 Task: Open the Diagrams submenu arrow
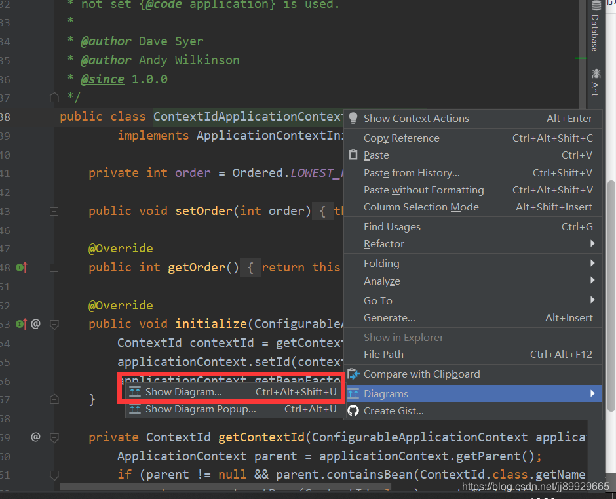tap(592, 393)
